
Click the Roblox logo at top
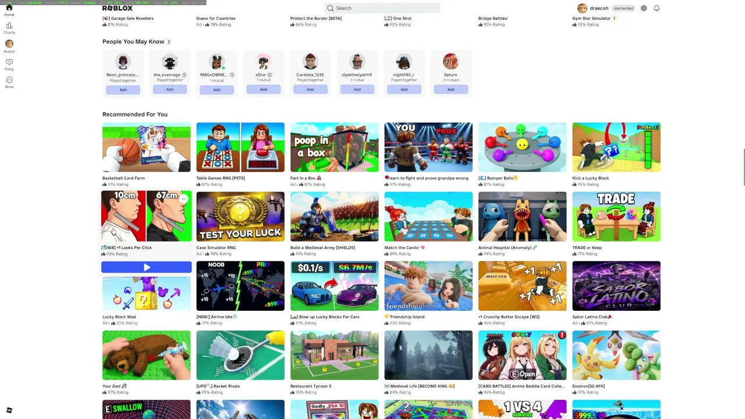pyautogui.click(x=118, y=8)
